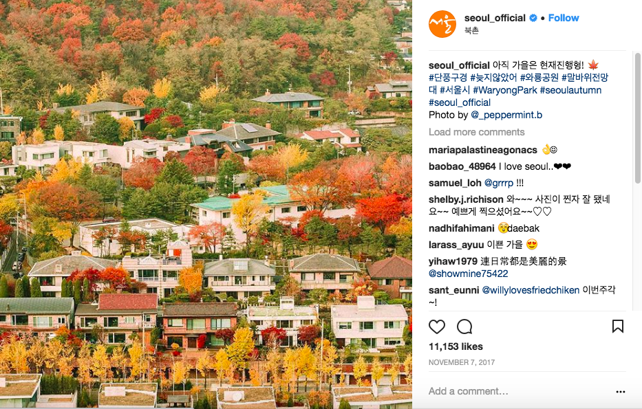Open the three-dots more options menu
The image size is (642, 409).
pos(620,391)
